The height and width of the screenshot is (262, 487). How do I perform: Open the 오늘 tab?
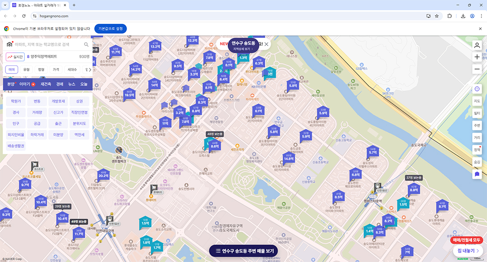click(84, 84)
